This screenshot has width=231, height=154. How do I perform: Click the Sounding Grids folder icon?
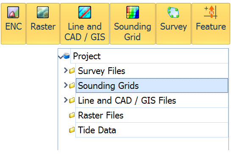(72, 85)
